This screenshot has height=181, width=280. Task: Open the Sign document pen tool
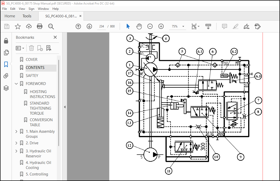pyautogui.click(x=246, y=26)
